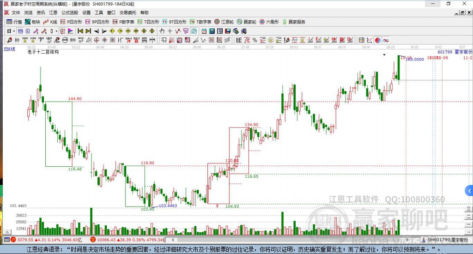Expand the 0 value dropdown arrow
Viewport: 473px width, 254px height.
(56, 31)
